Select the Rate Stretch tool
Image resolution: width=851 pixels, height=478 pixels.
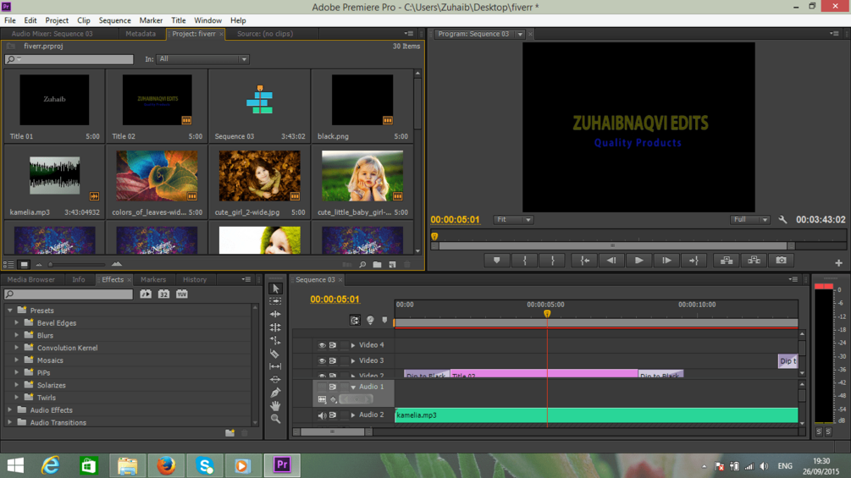pos(276,340)
